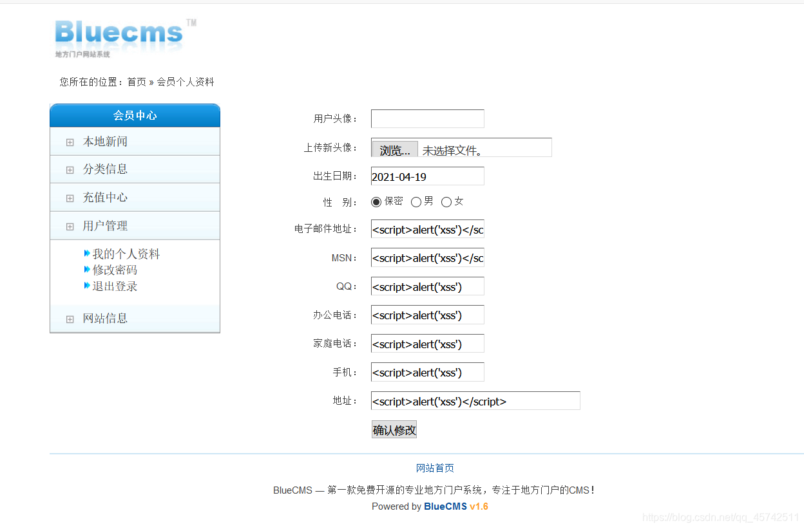The height and width of the screenshot is (529, 804).
Task: Click the arrow icon beside 我的个人资料
Action: point(87,254)
